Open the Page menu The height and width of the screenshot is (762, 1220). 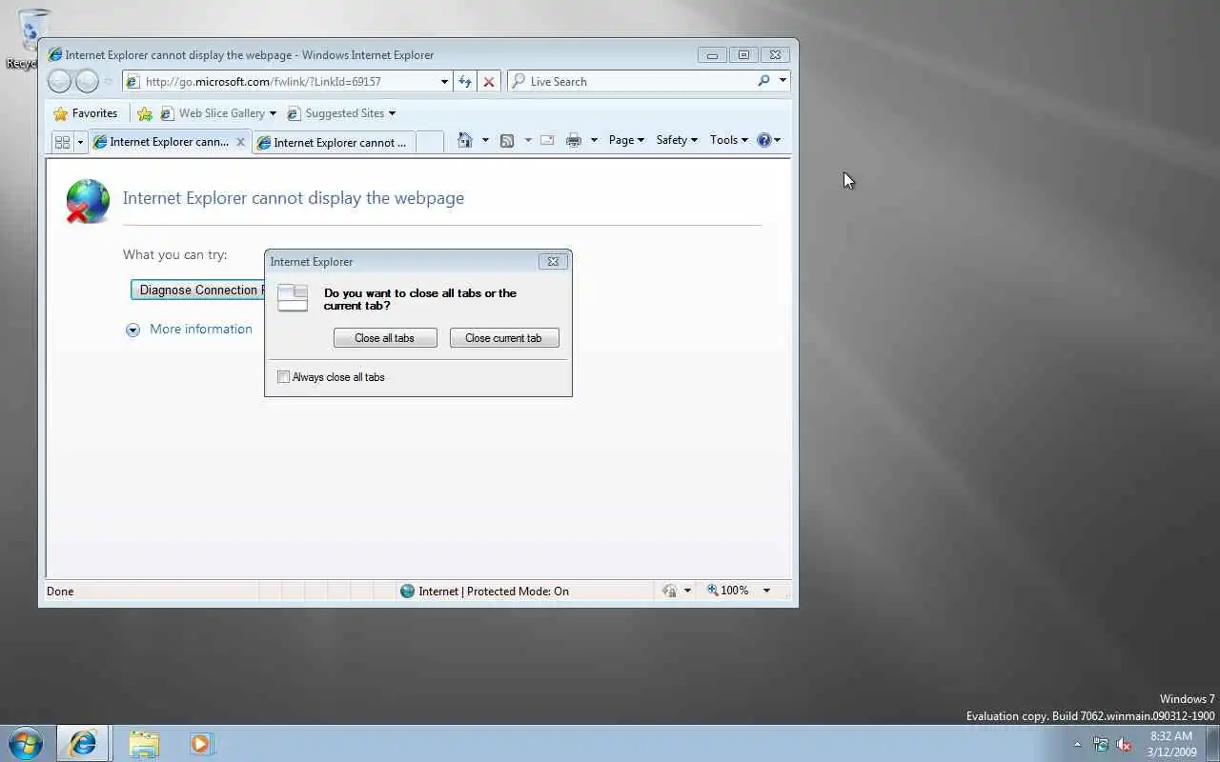click(x=626, y=140)
